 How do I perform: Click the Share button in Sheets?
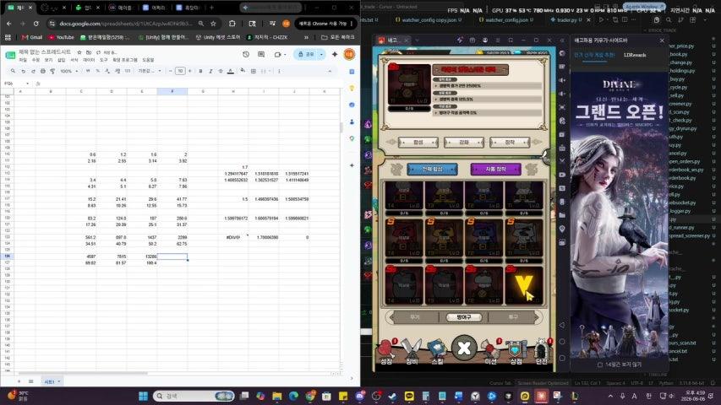[x=306, y=54]
